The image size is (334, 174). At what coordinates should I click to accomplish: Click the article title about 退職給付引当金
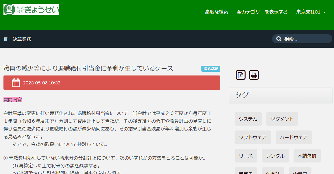[88, 68]
